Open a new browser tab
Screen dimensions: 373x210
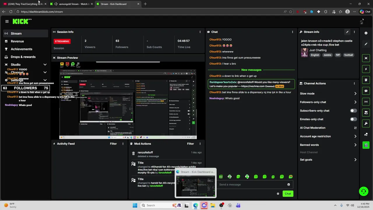pos(145,4)
